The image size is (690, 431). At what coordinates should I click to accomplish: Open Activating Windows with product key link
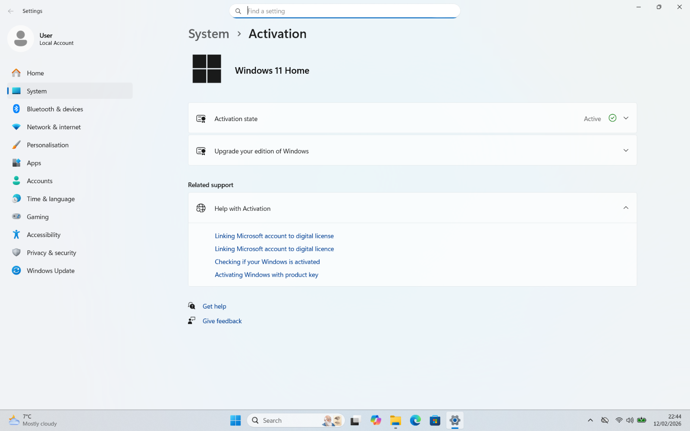click(267, 275)
